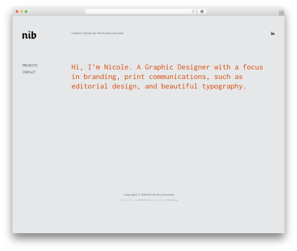Reload the page with the refresh icon
This screenshot has height=251, width=297.
coord(193,11)
